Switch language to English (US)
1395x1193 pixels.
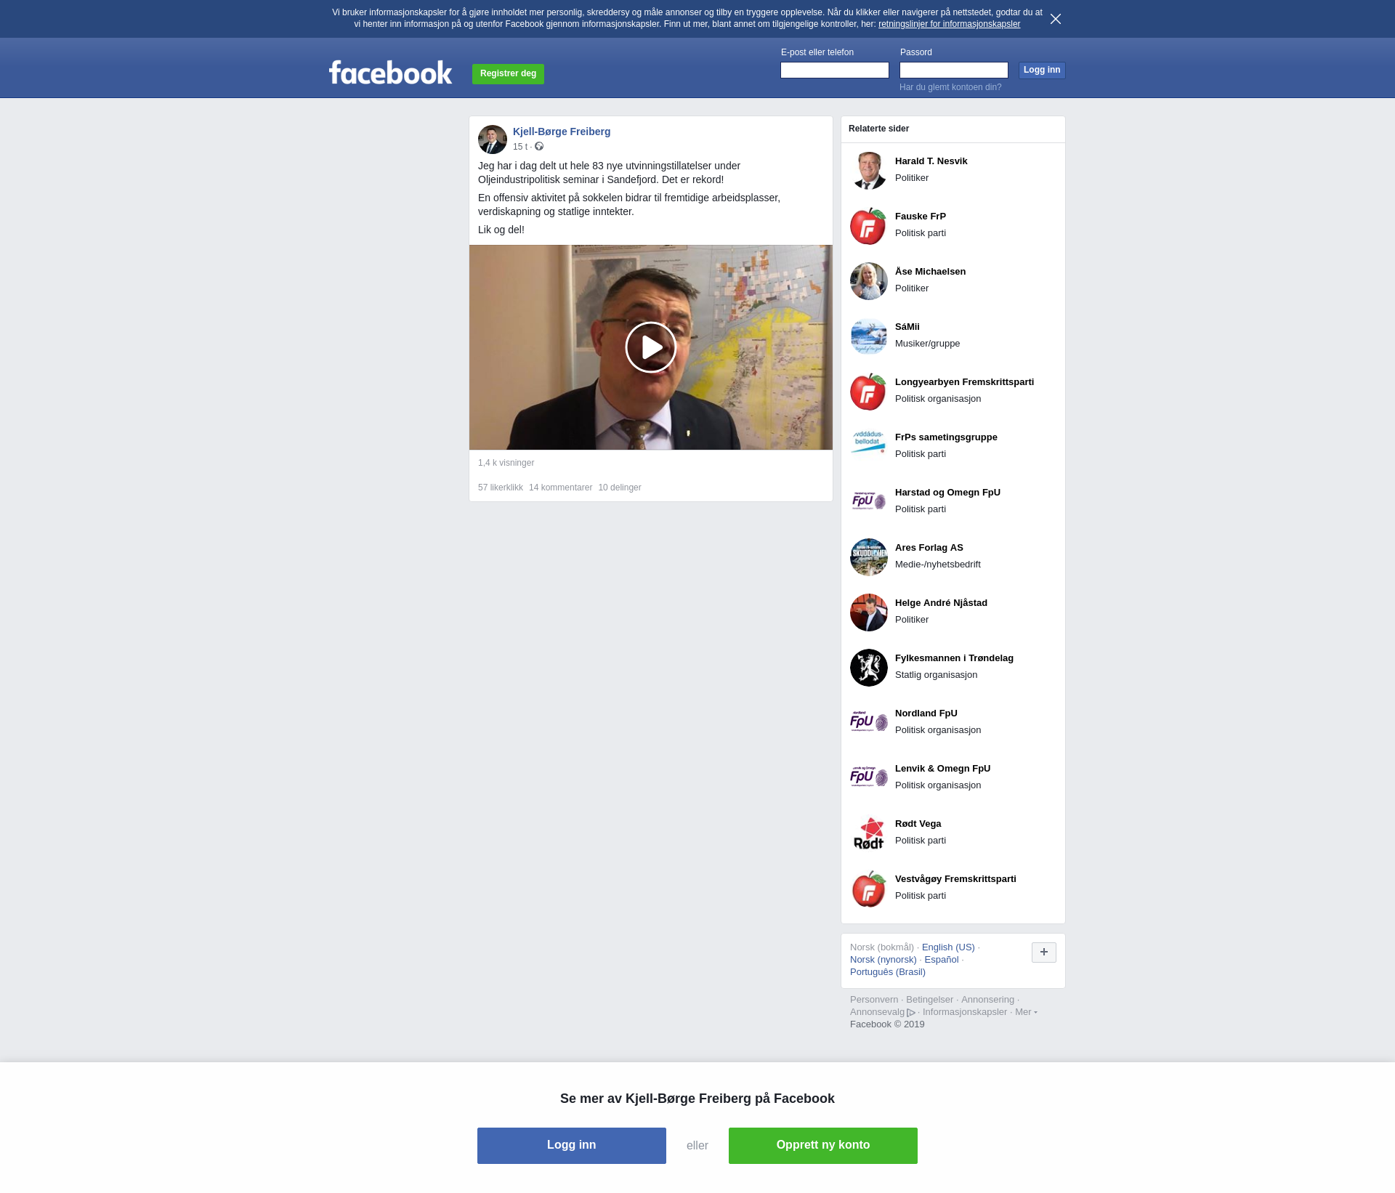pos(948,947)
